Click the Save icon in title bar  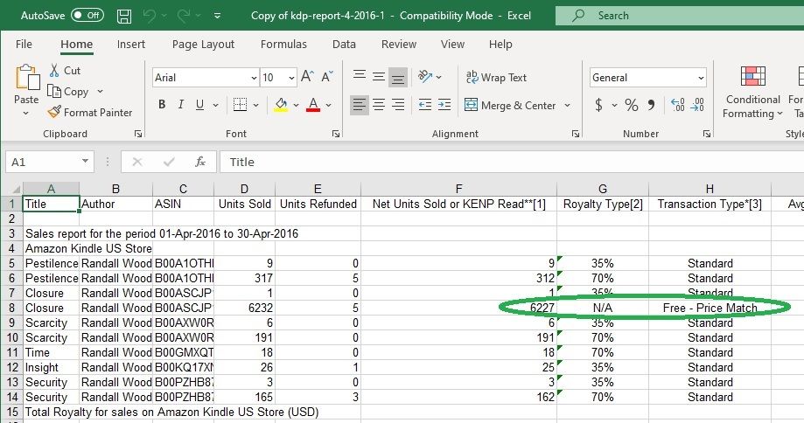tap(124, 16)
